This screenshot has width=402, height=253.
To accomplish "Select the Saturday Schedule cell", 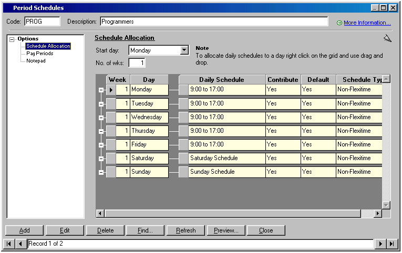I will [227, 158].
